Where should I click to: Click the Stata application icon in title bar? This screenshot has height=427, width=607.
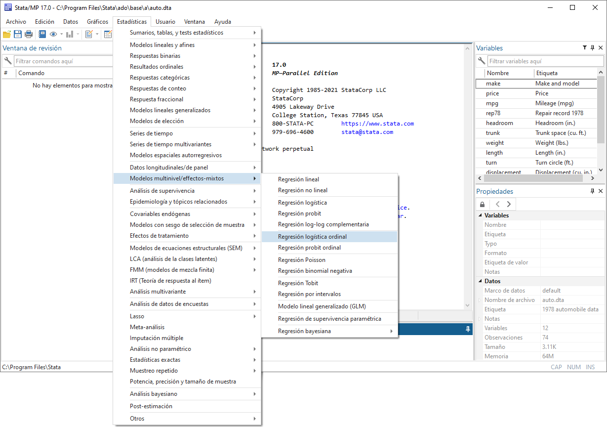pyautogui.click(x=8, y=7)
